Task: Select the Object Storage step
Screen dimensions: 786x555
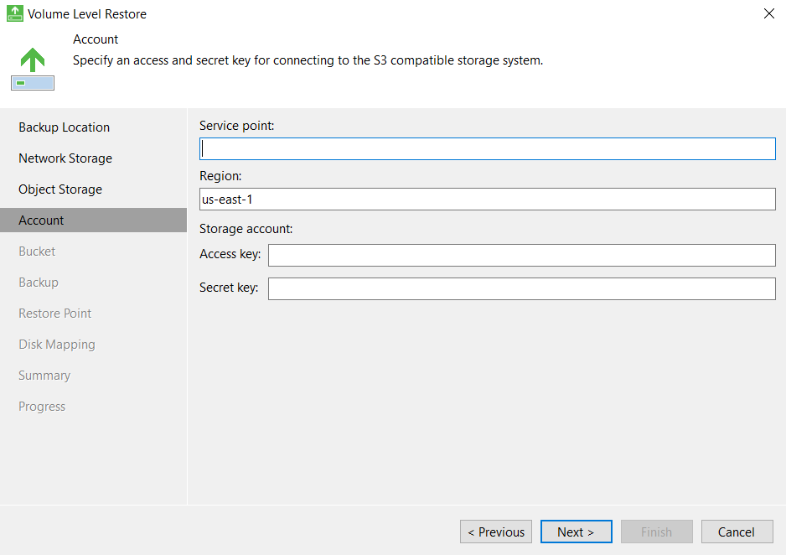Action: (x=60, y=189)
